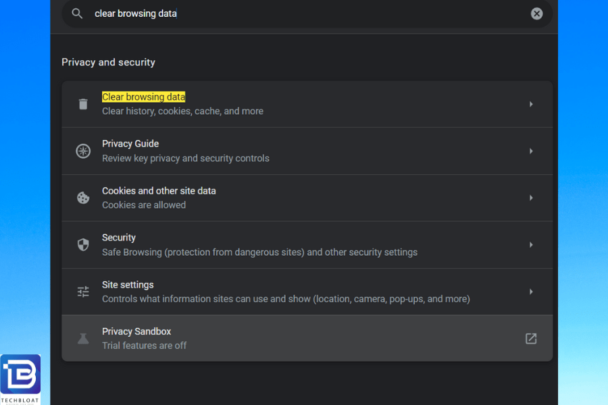Click the Security shield icon

pos(83,244)
